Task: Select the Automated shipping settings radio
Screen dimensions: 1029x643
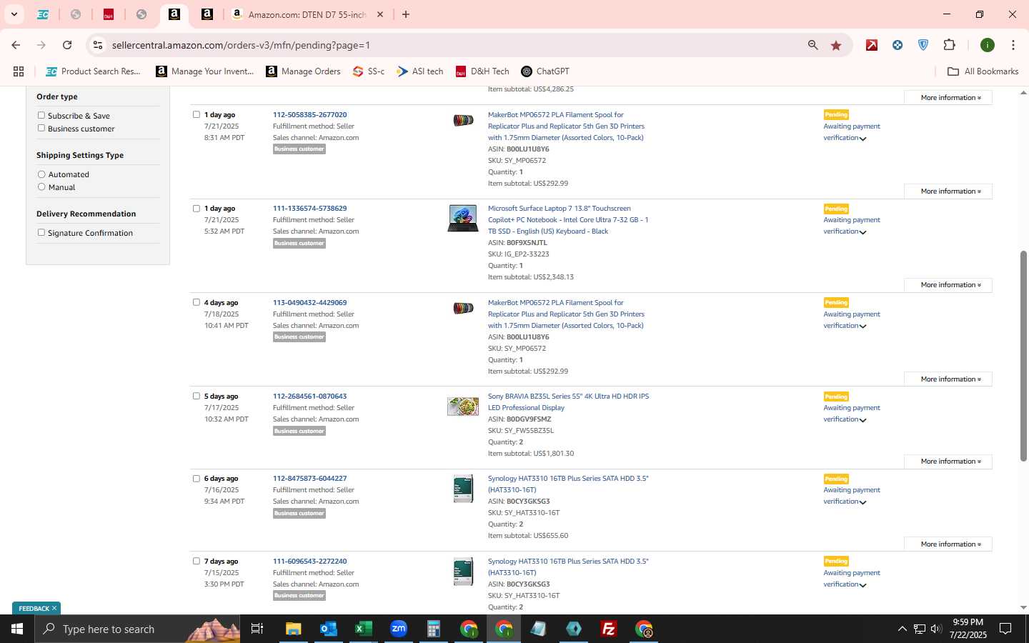Action: pos(41,174)
